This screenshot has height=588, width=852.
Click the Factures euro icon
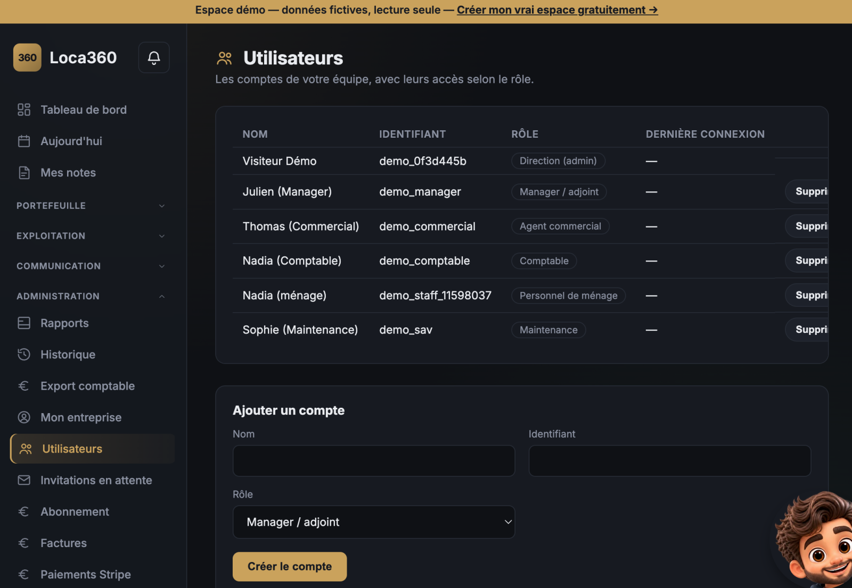(24, 543)
